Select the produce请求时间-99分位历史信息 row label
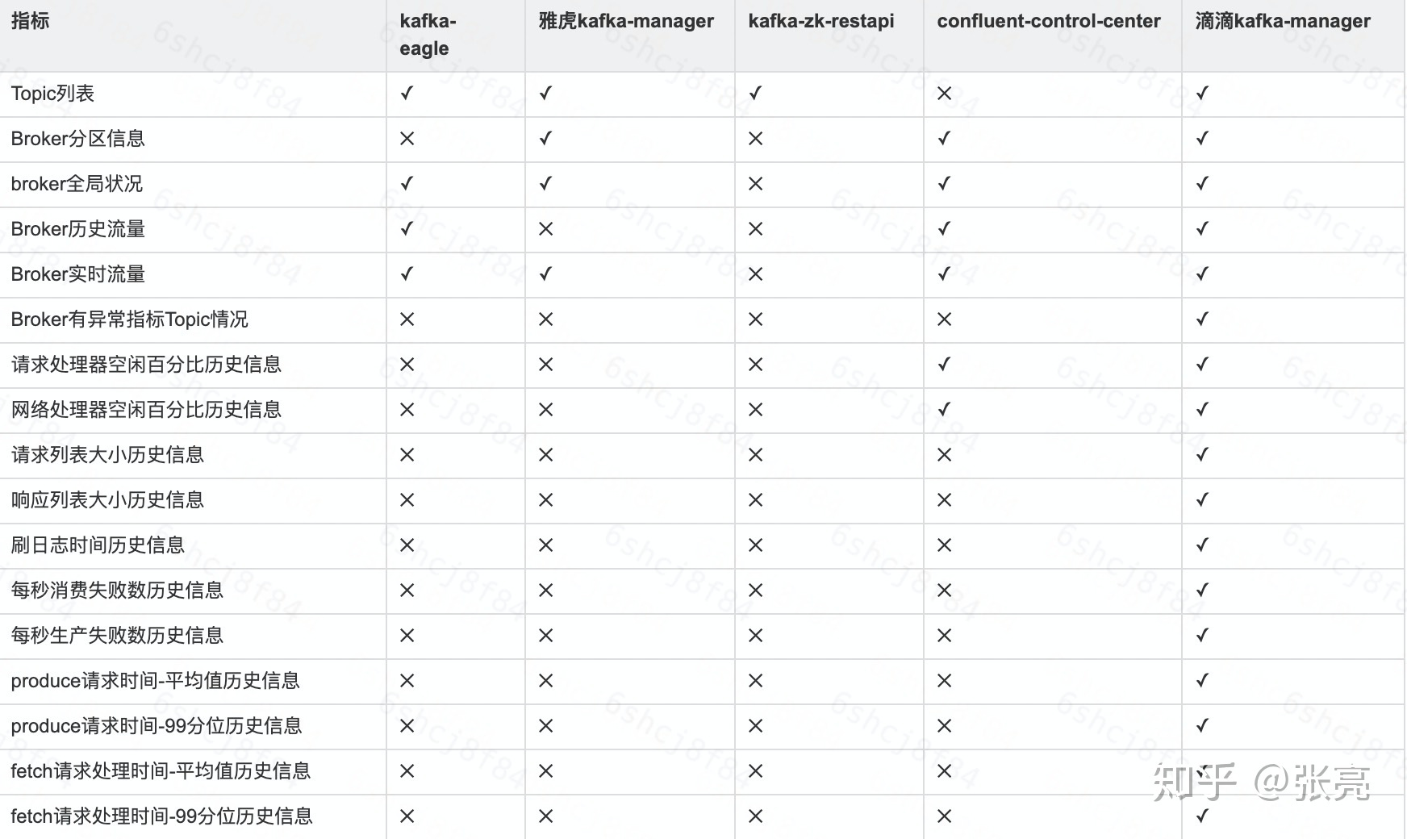 click(157, 726)
